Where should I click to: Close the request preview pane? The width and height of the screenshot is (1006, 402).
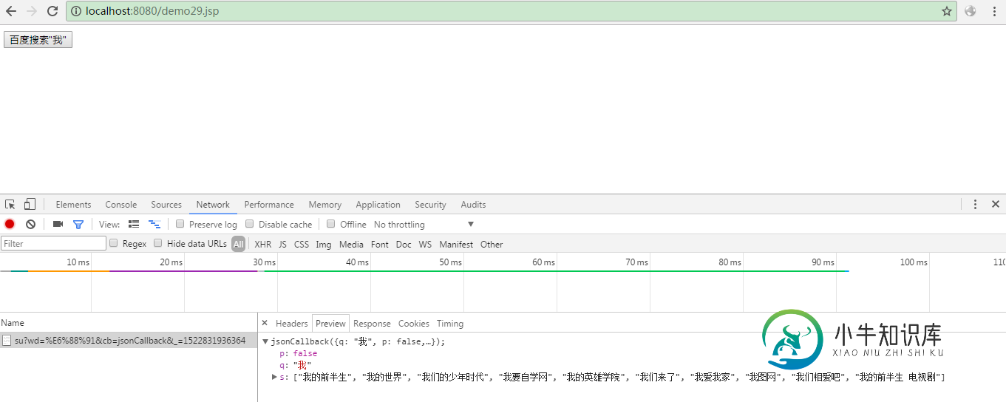point(265,323)
